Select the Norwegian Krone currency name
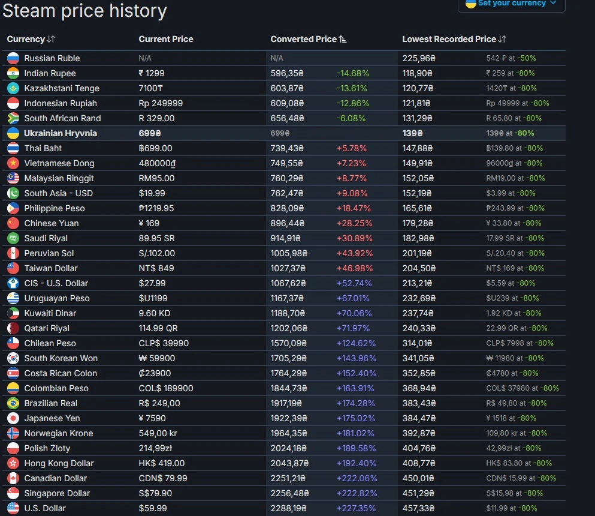 [x=59, y=433]
